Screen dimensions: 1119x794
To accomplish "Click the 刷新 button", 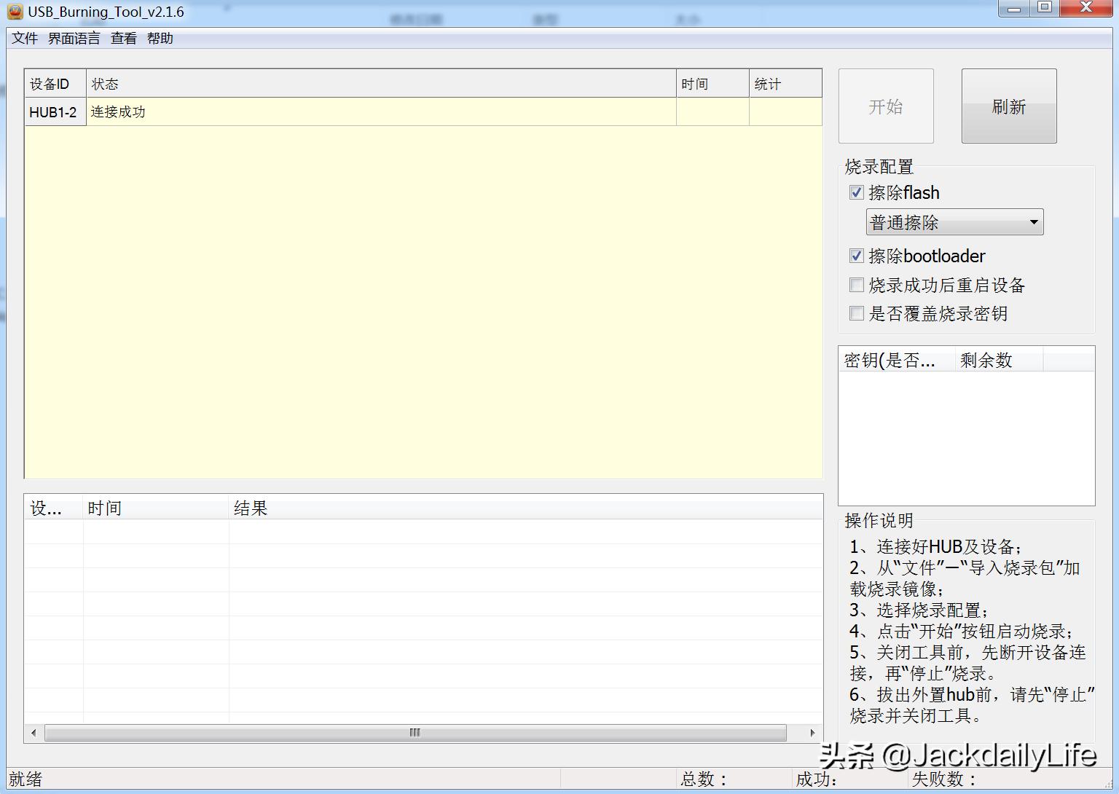I will (1009, 106).
